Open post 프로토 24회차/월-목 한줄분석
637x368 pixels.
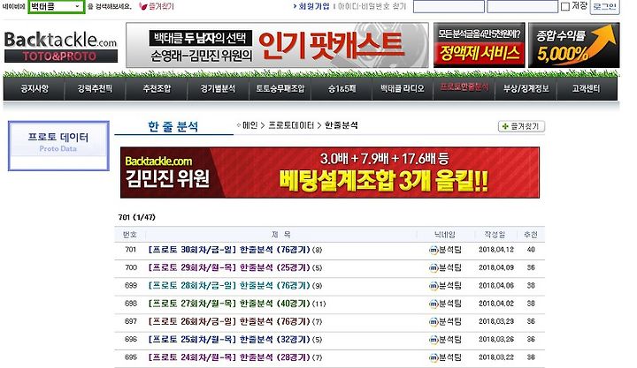pos(229,357)
